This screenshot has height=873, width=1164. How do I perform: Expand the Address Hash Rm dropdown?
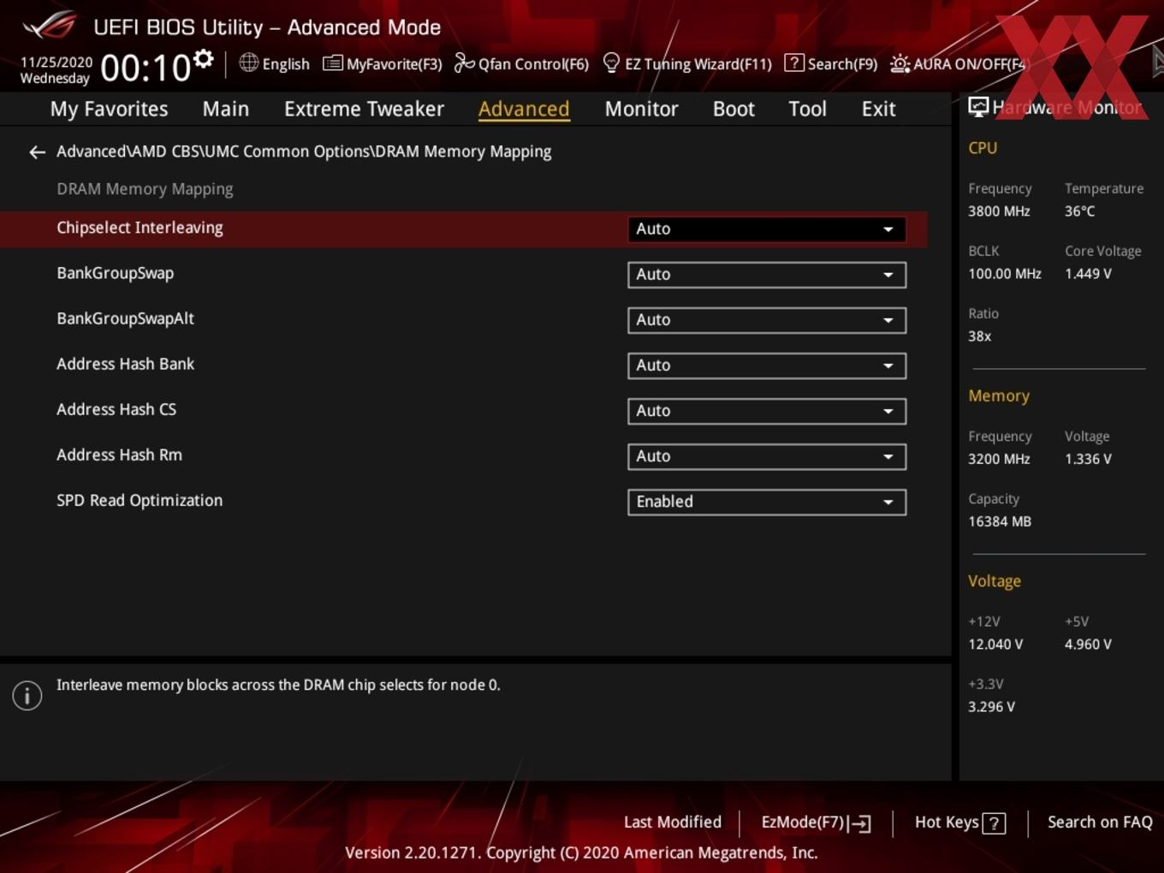tap(767, 456)
